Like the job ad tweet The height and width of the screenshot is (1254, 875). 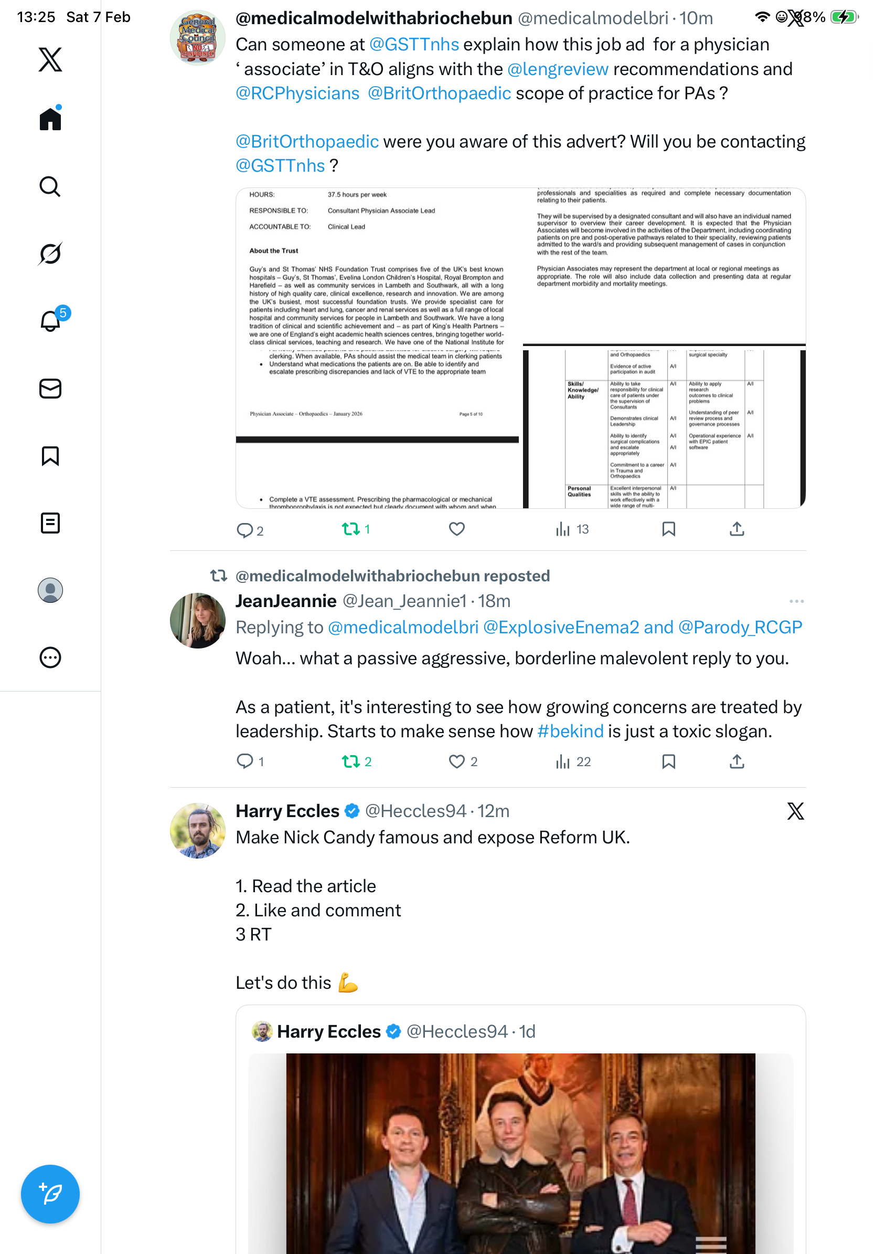[456, 529]
